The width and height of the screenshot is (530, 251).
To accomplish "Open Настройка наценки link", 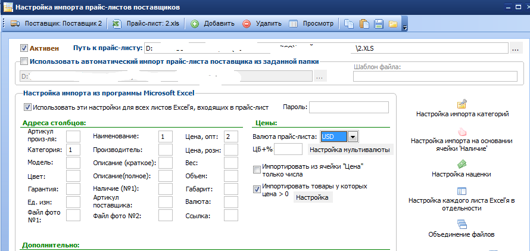I will click(462, 174).
